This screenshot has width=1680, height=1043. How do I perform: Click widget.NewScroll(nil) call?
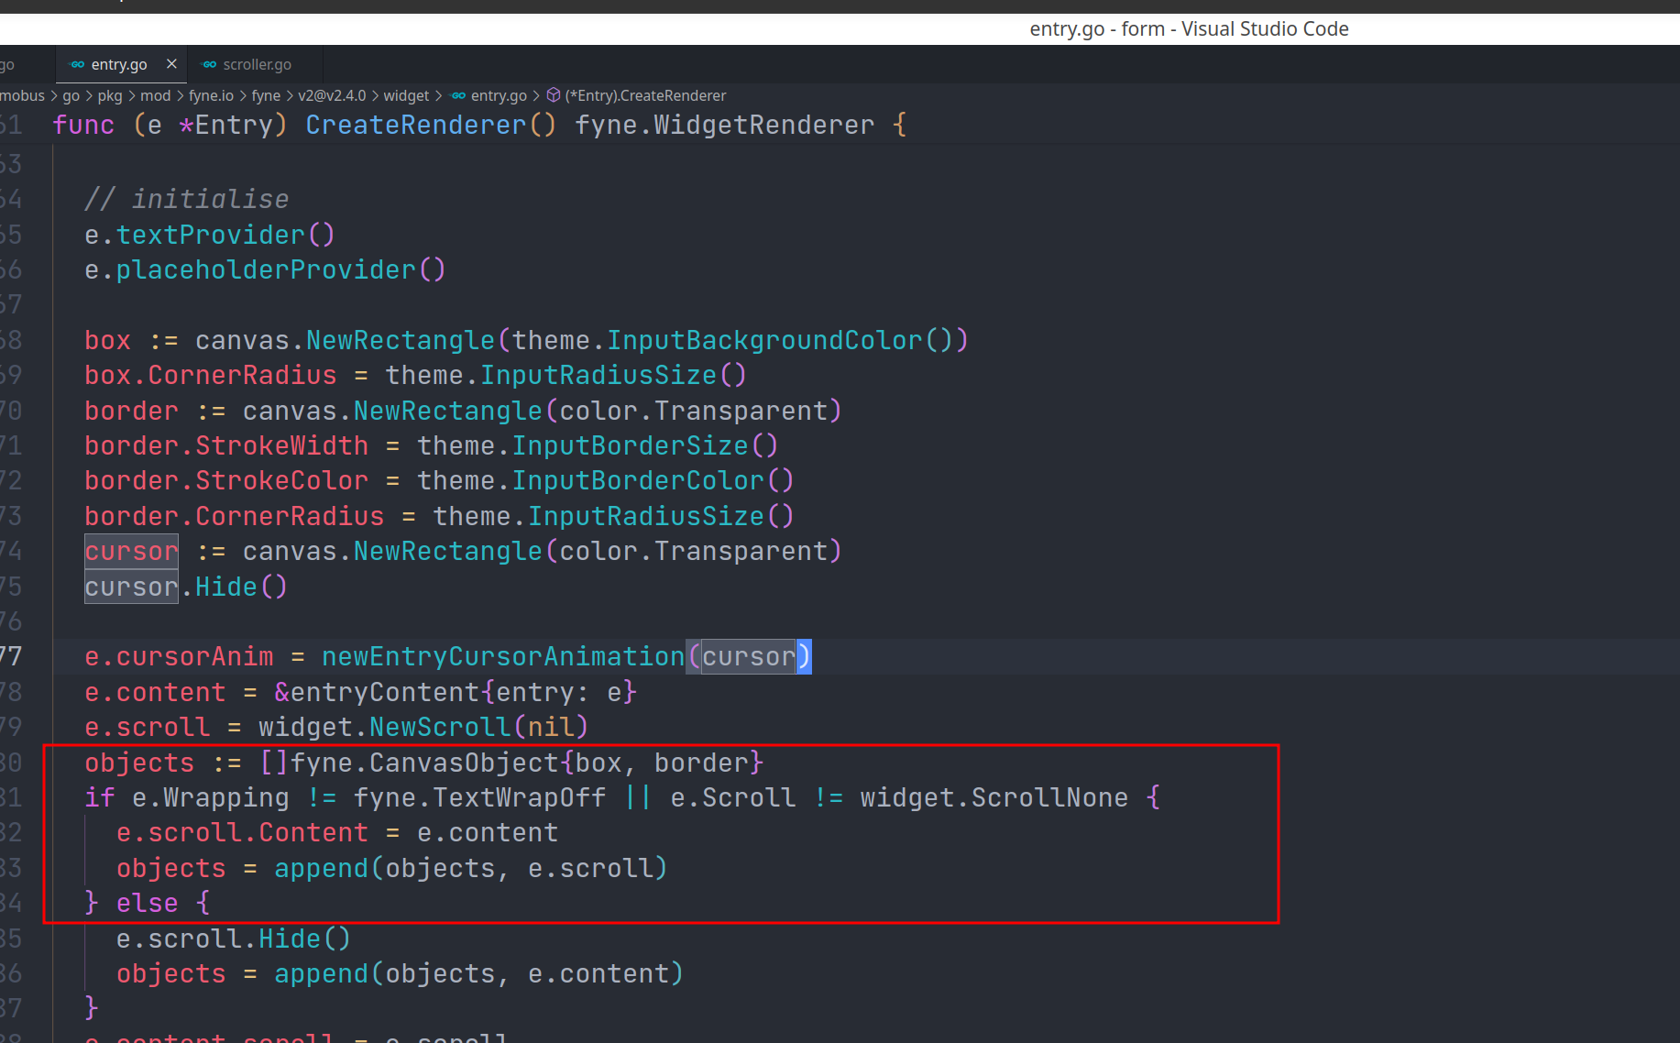point(423,727)
